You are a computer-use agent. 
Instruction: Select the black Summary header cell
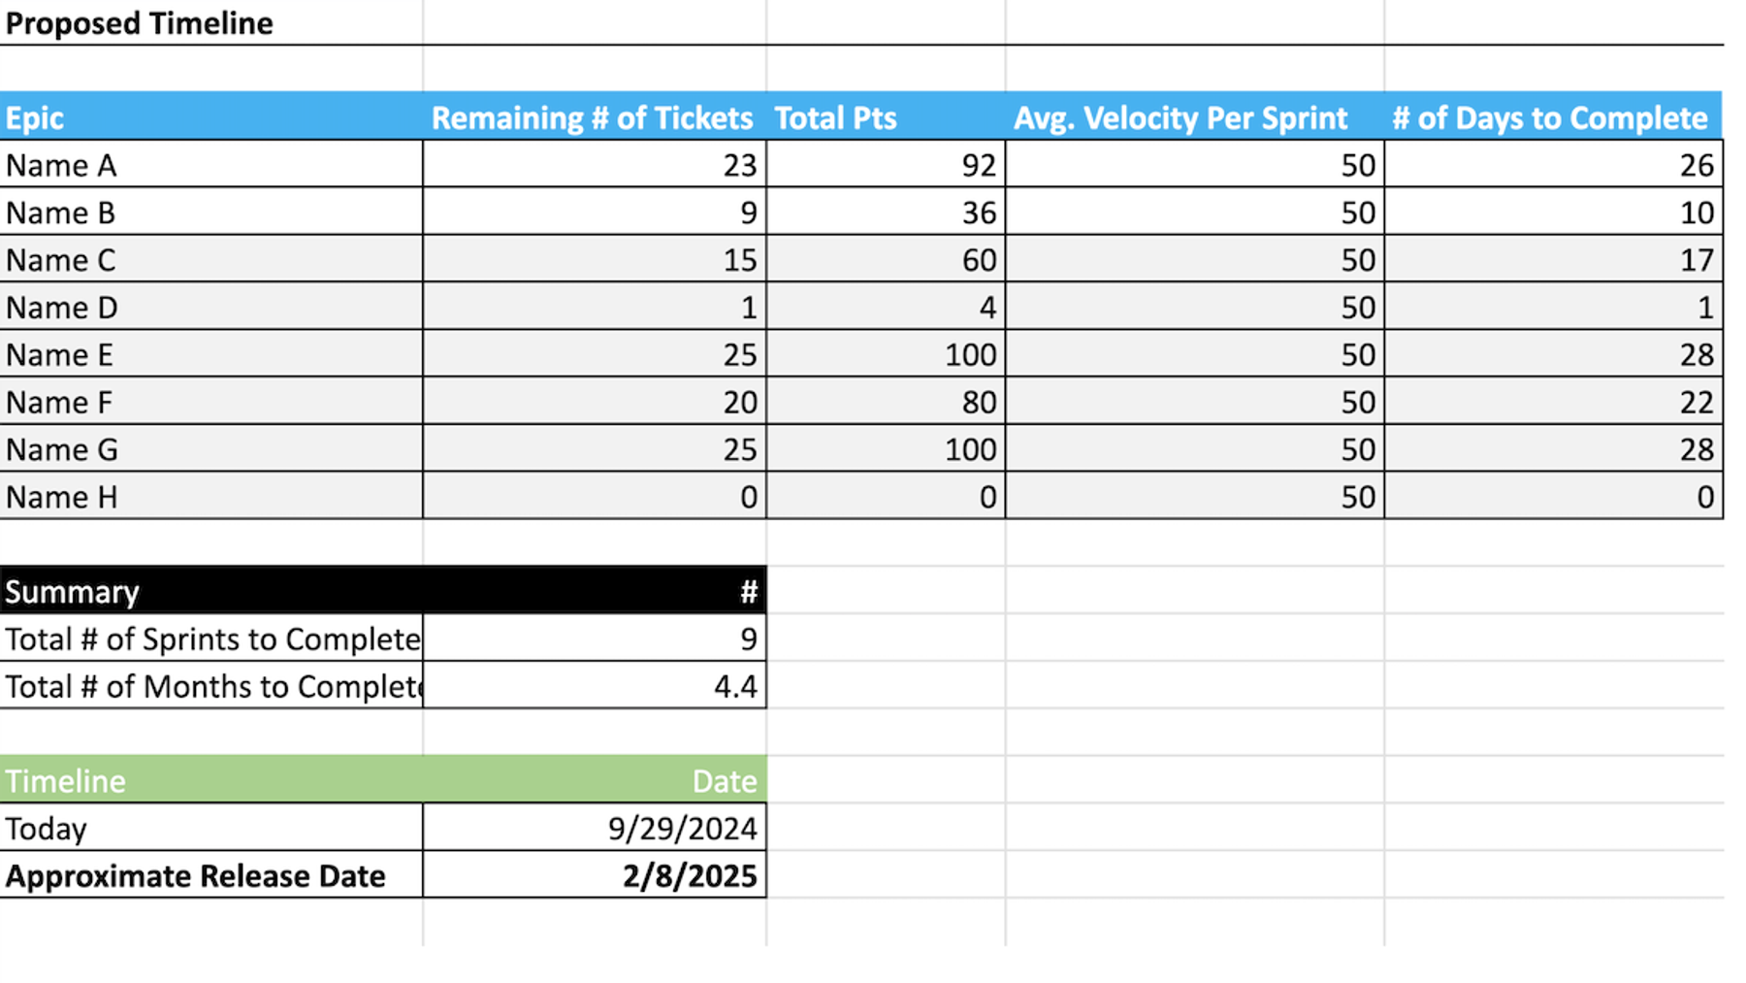pos(211,590)
